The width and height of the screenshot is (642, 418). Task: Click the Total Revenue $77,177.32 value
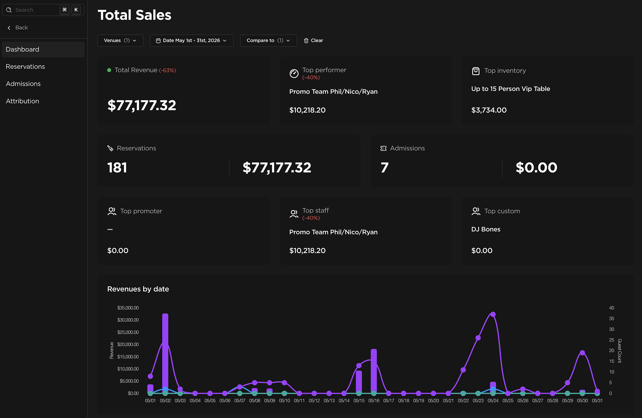coord(142,106)
